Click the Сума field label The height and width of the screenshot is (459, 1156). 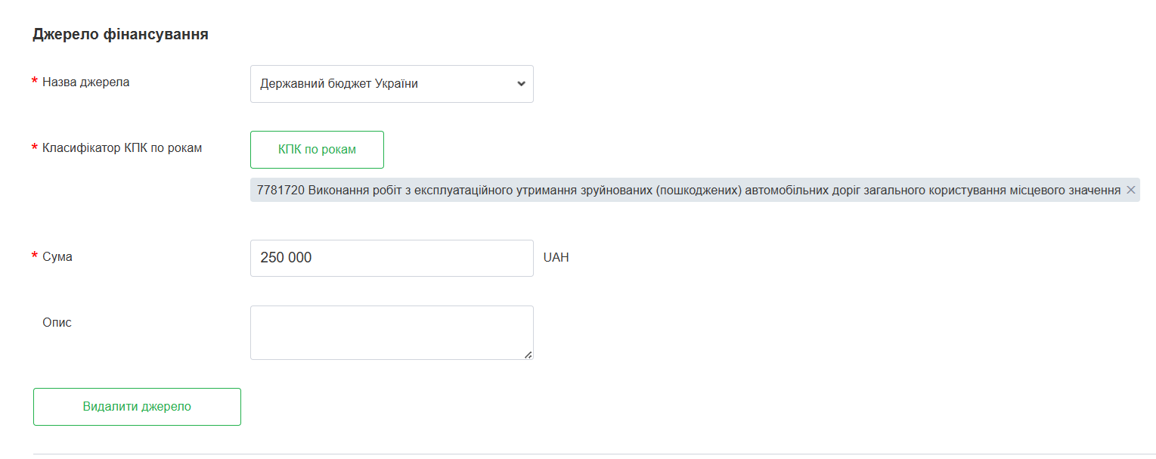(57, 257)
